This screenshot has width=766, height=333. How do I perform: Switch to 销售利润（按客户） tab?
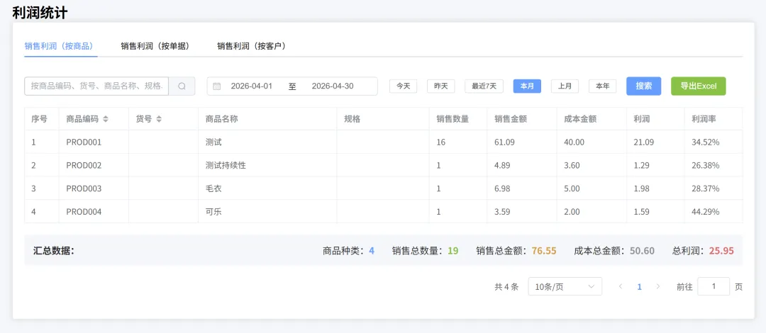click(252, 46)
